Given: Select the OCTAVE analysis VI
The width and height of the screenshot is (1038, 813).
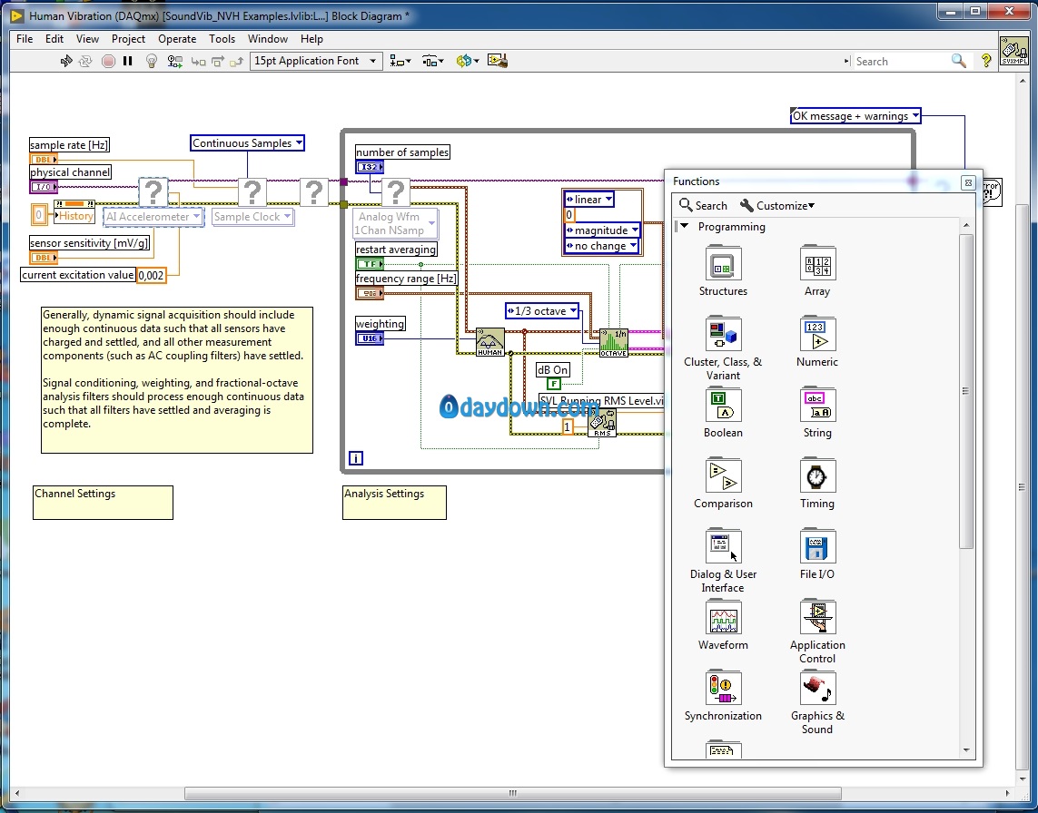Looking at the screenshot, I should (x=613, y=343).
